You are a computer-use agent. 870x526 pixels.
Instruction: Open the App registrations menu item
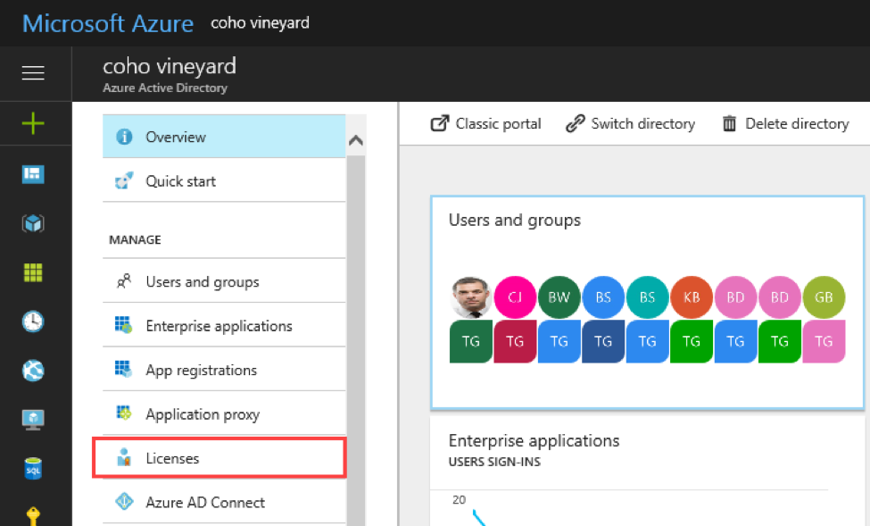224,369
